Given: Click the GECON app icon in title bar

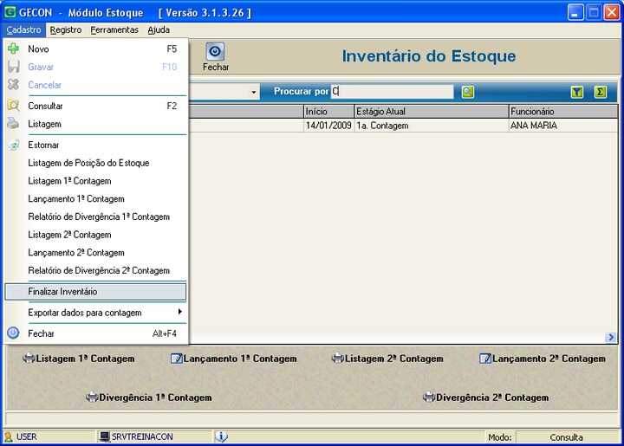Looking at the screenshot, I should click(x=10, y=12).
